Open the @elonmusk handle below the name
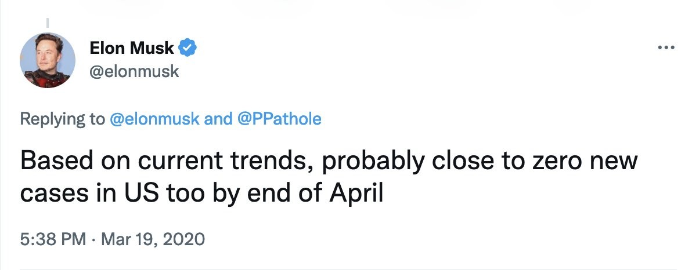Screen dimensions: 692x270 134,72
